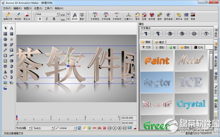Expand the 100 value spinner
This screenshot has height=137, width=220.
(68, 19)
